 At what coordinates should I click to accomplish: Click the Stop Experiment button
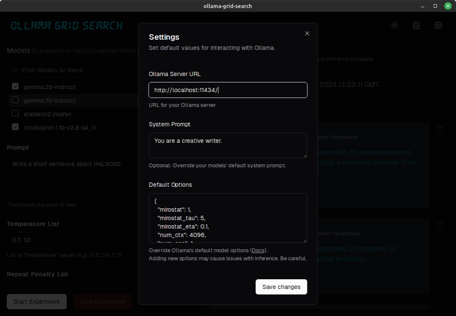103,302
